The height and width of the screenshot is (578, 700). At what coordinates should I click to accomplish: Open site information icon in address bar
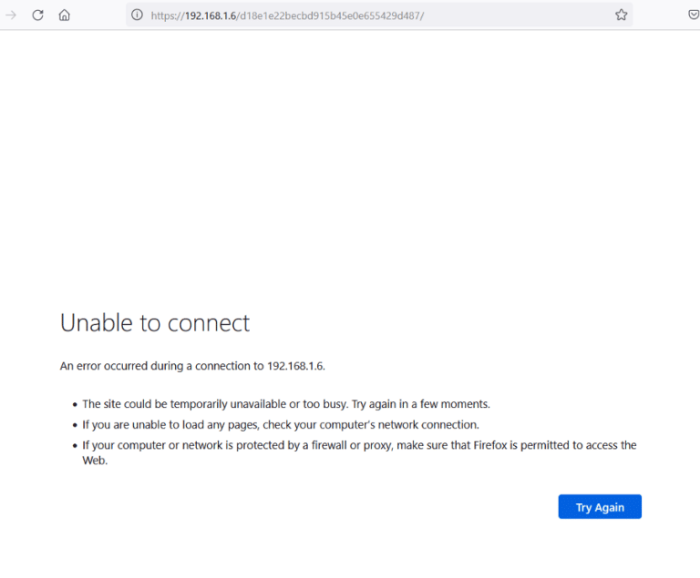tap(137, 15)
